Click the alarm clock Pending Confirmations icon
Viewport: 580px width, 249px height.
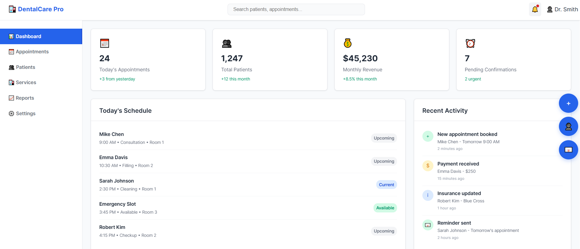470,43
